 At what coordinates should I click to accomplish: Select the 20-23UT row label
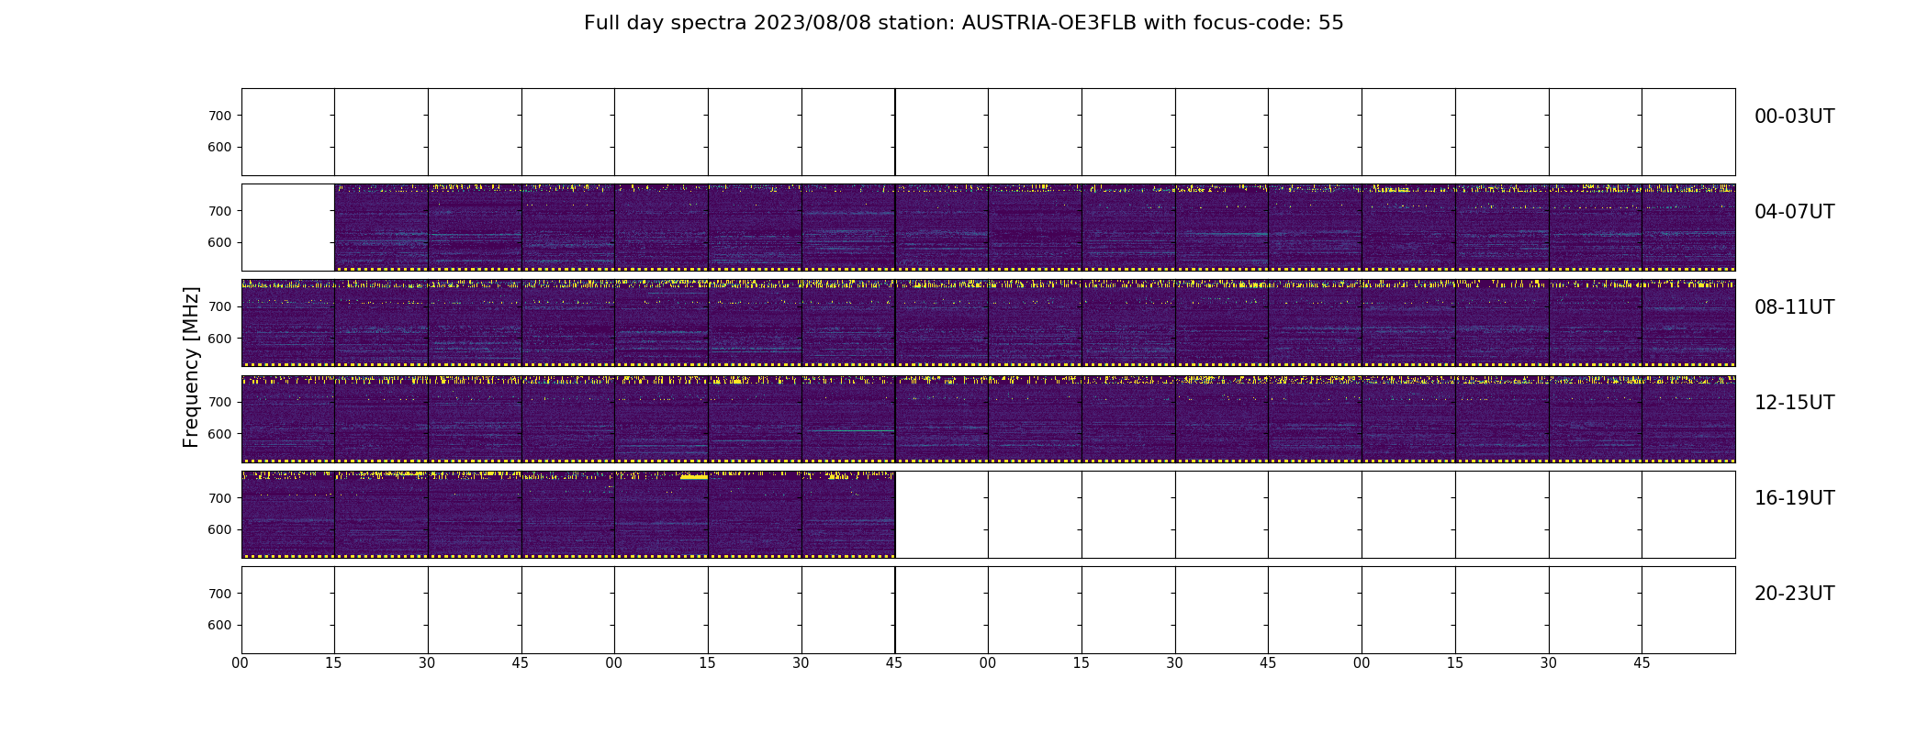click(1794, 594)
